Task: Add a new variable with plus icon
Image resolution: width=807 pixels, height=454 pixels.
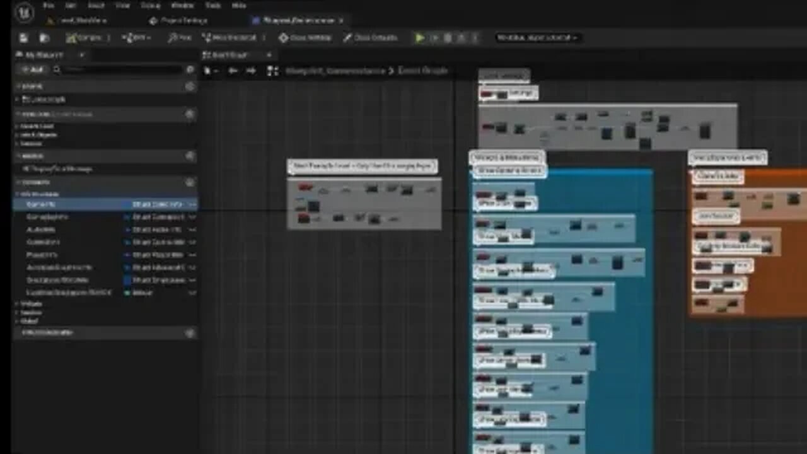Action: [190, 182]
